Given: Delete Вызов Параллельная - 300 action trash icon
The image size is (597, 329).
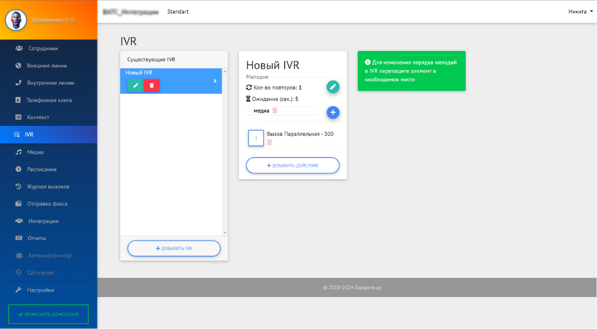Looking at the screenshot, I should (269, 142).
